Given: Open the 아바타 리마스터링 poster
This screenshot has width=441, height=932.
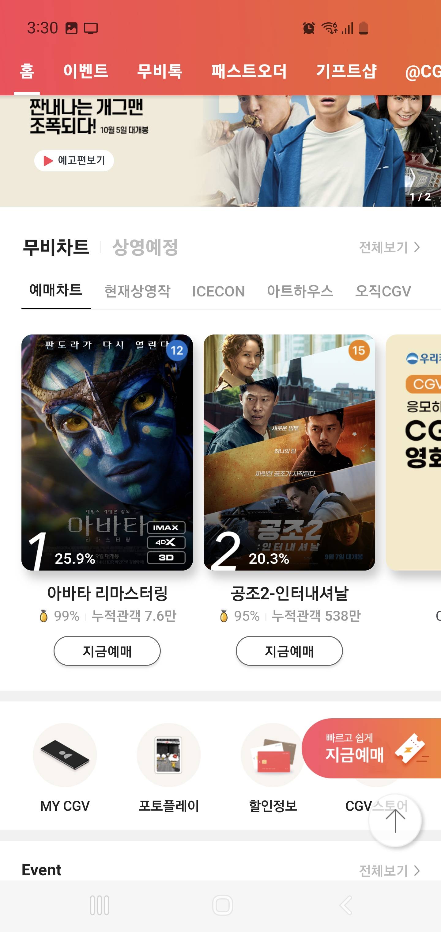Looking at the screenshot, I should coord(107,452).
